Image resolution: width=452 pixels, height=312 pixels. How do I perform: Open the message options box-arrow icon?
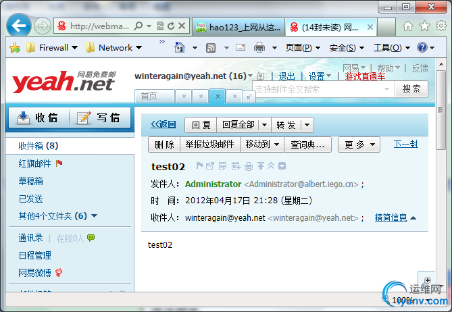[282, 165]
